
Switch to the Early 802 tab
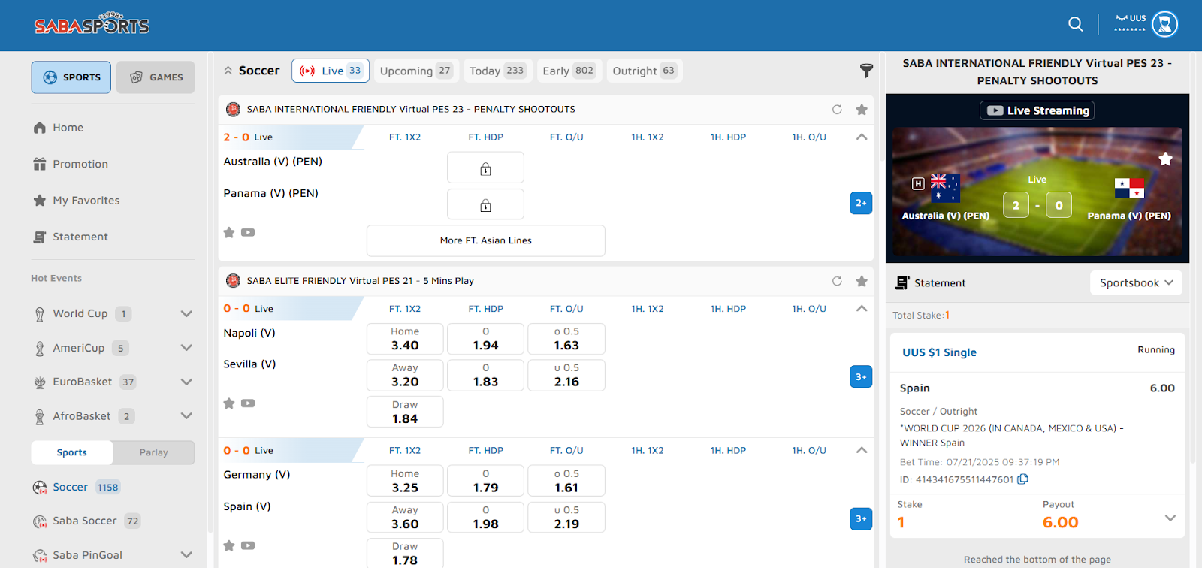(x=569, y=71)
